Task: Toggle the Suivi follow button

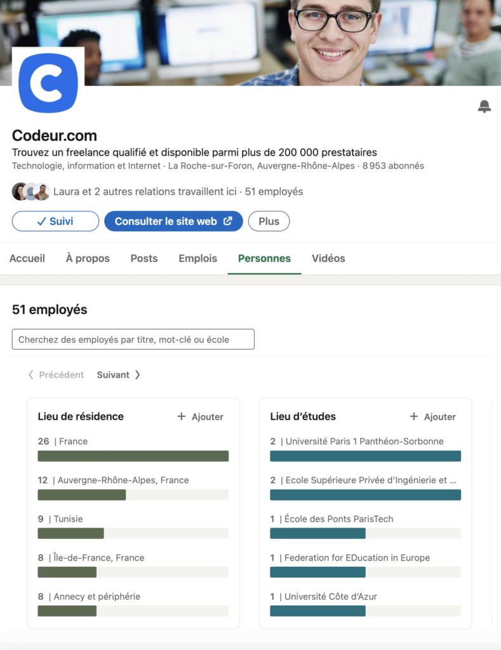Action: coord(55,221)
